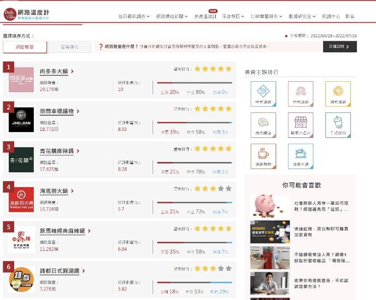
Task: Open the 錢都日式涮涮鍋 title link
Action: [59, 271]
